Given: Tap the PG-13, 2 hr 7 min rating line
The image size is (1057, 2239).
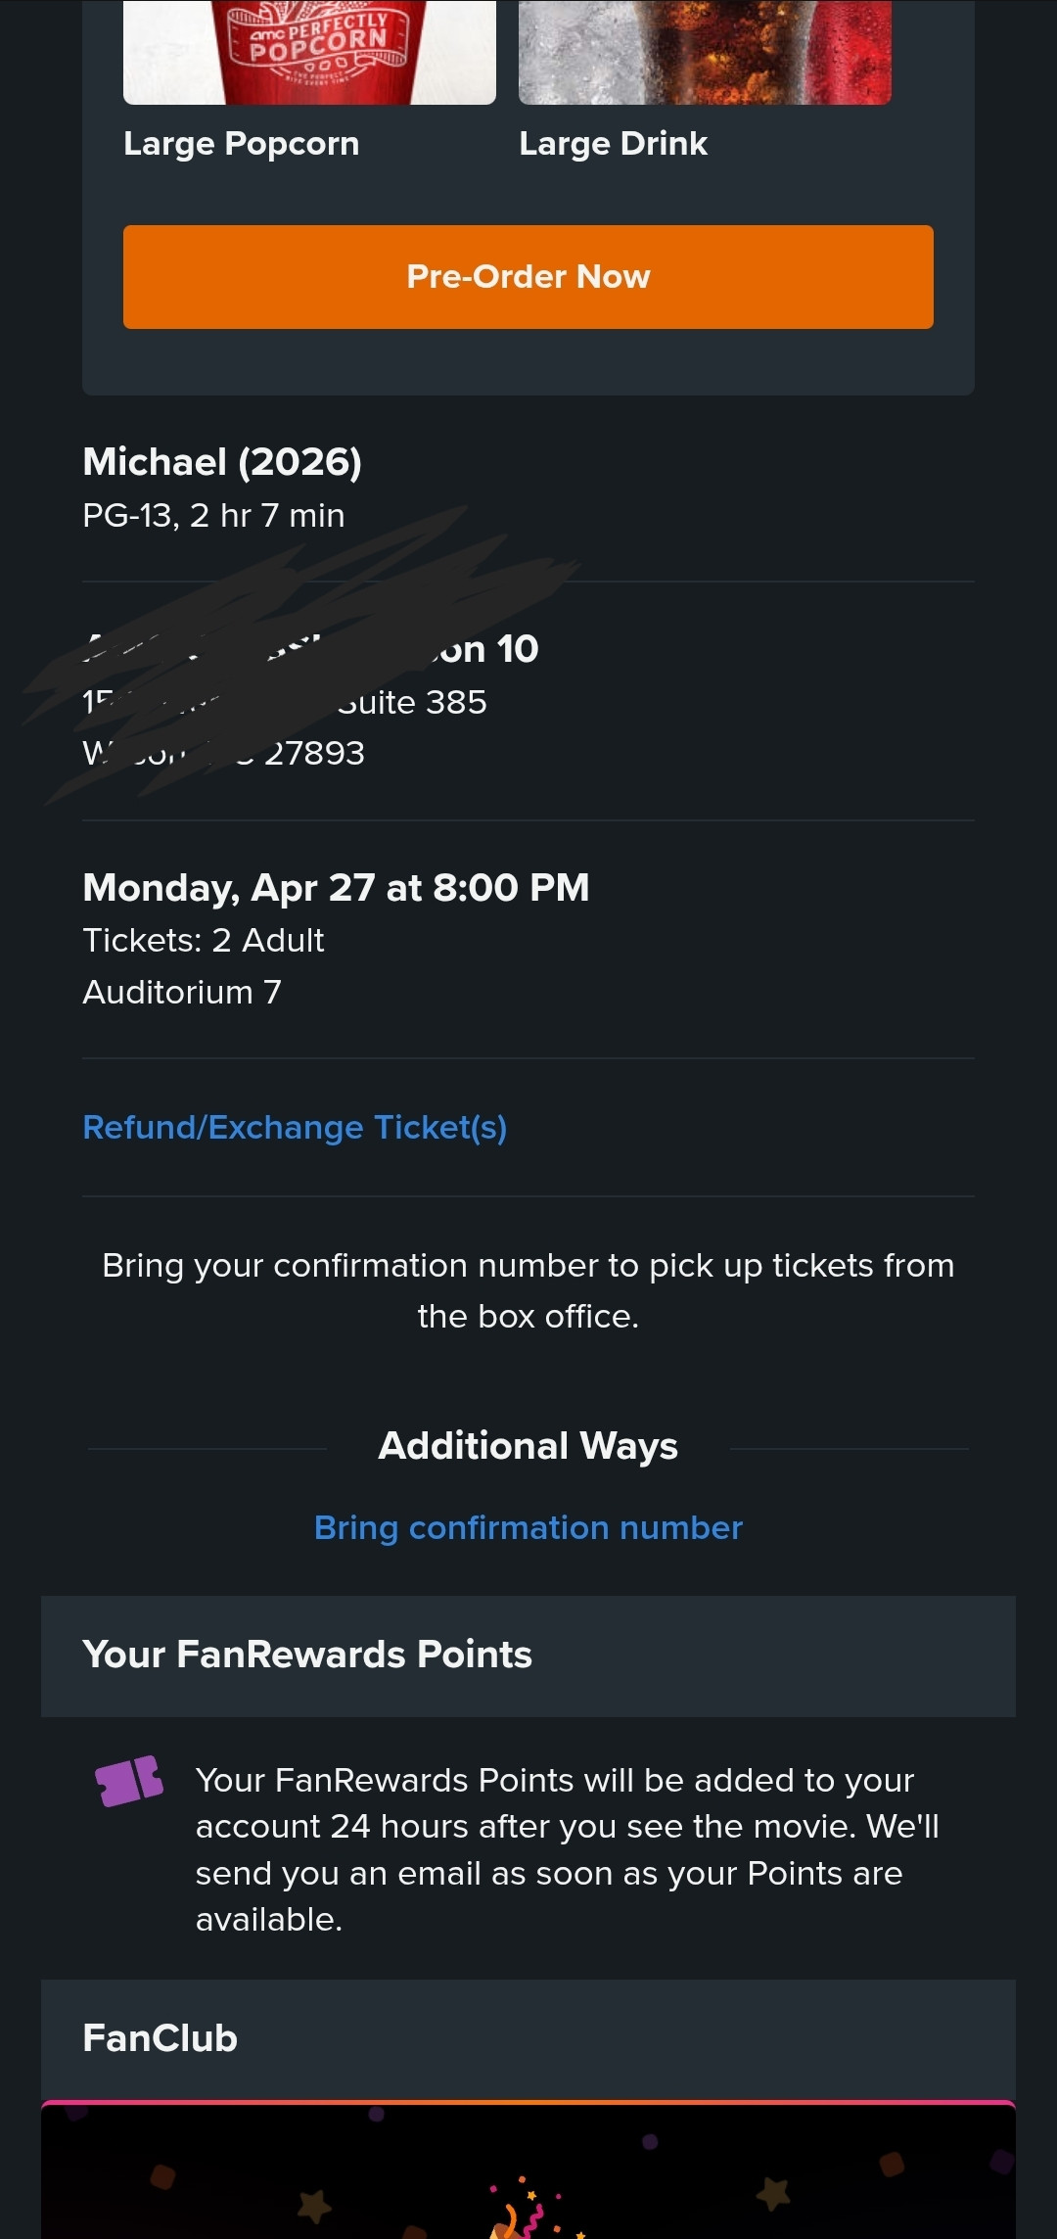Looking at the screenshot, I should 213,515.
